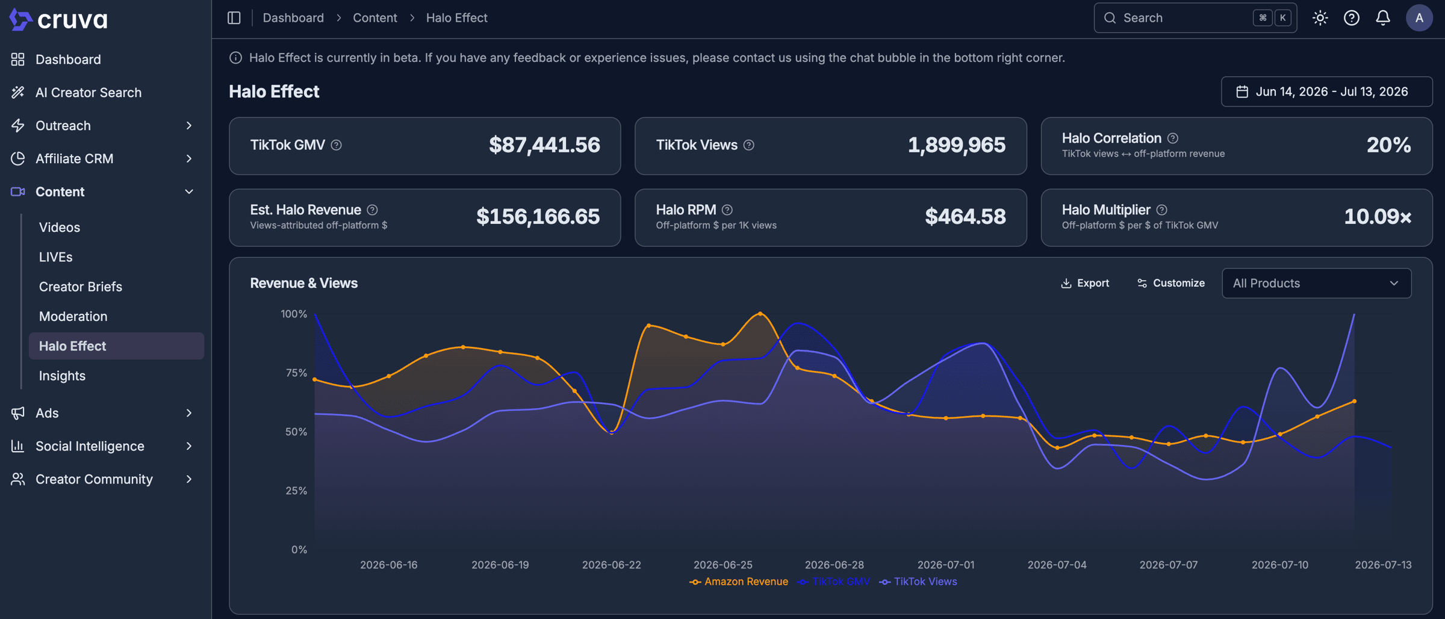
Task: Click the Creator Community people icon
Action: tap(17, 479)
